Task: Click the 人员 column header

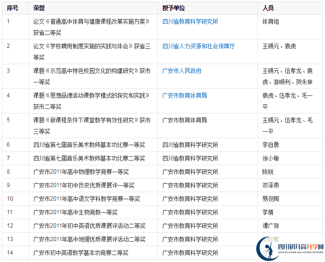Action: click(268, 8)
